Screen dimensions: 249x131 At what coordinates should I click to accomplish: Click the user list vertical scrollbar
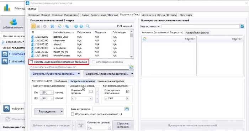point(132,44)
